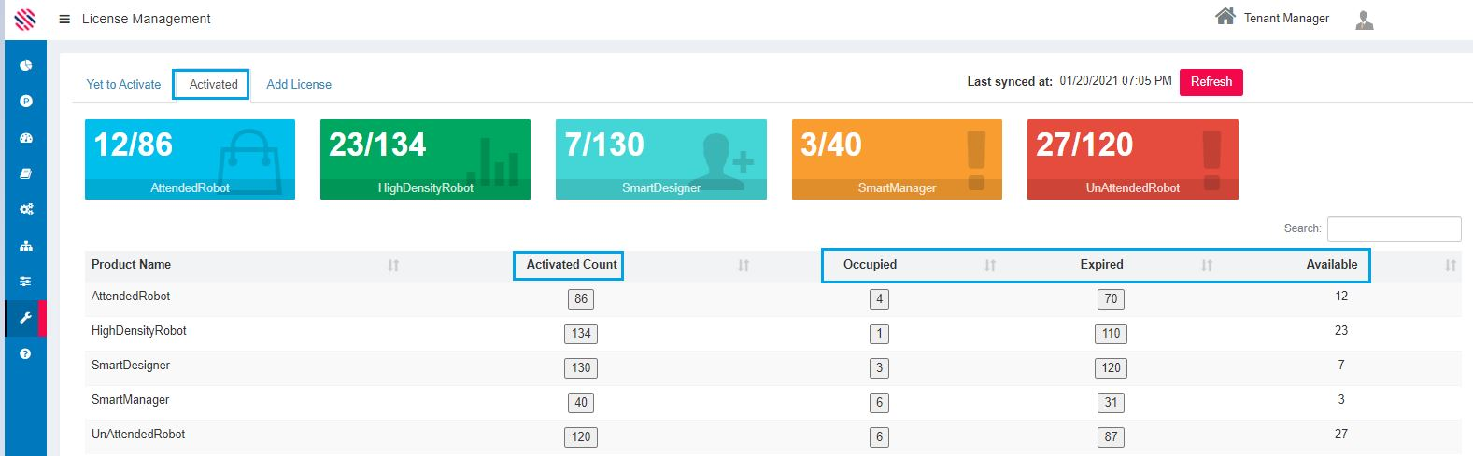Go to Tenant Manager home link

click(x=1272, y=18)
